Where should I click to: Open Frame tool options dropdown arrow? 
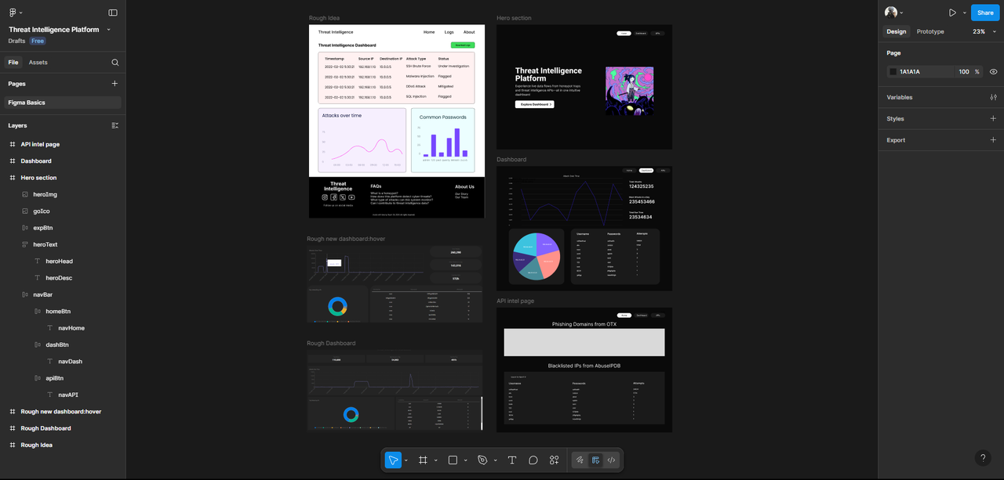tap(435, 460)
